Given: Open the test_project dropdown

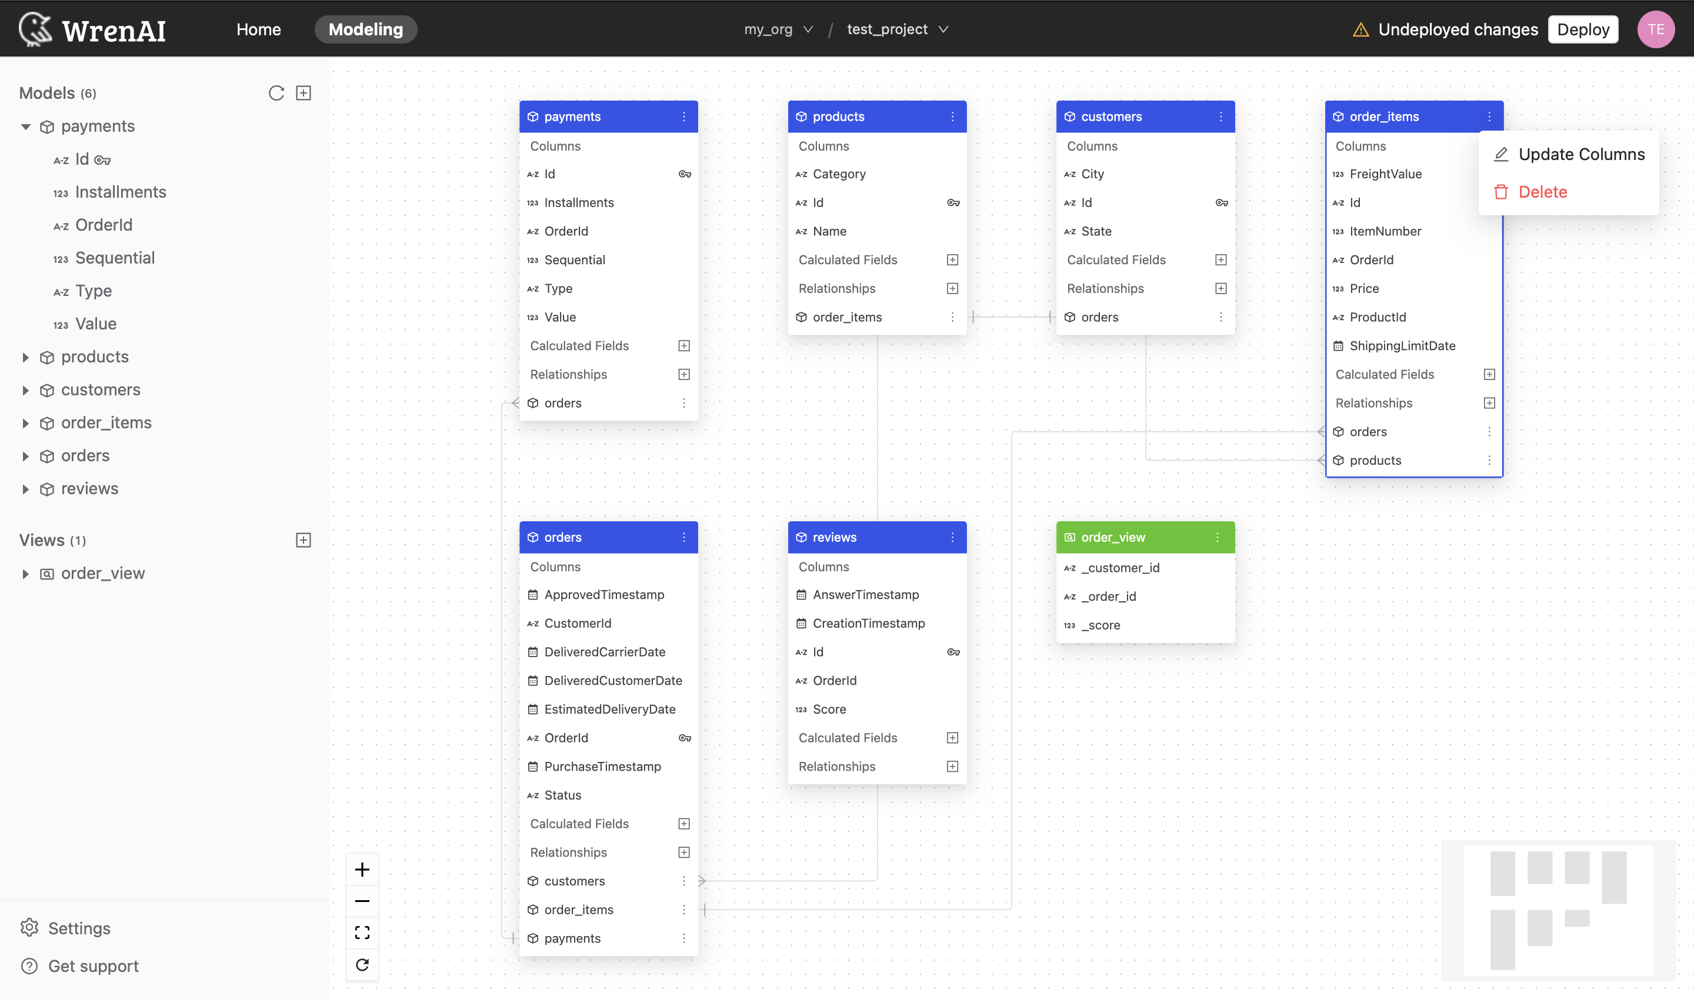Looking at the screenshot, I should tap(898, 29).
